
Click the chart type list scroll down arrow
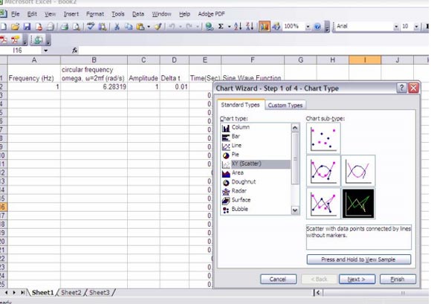[x=295, y=210]
